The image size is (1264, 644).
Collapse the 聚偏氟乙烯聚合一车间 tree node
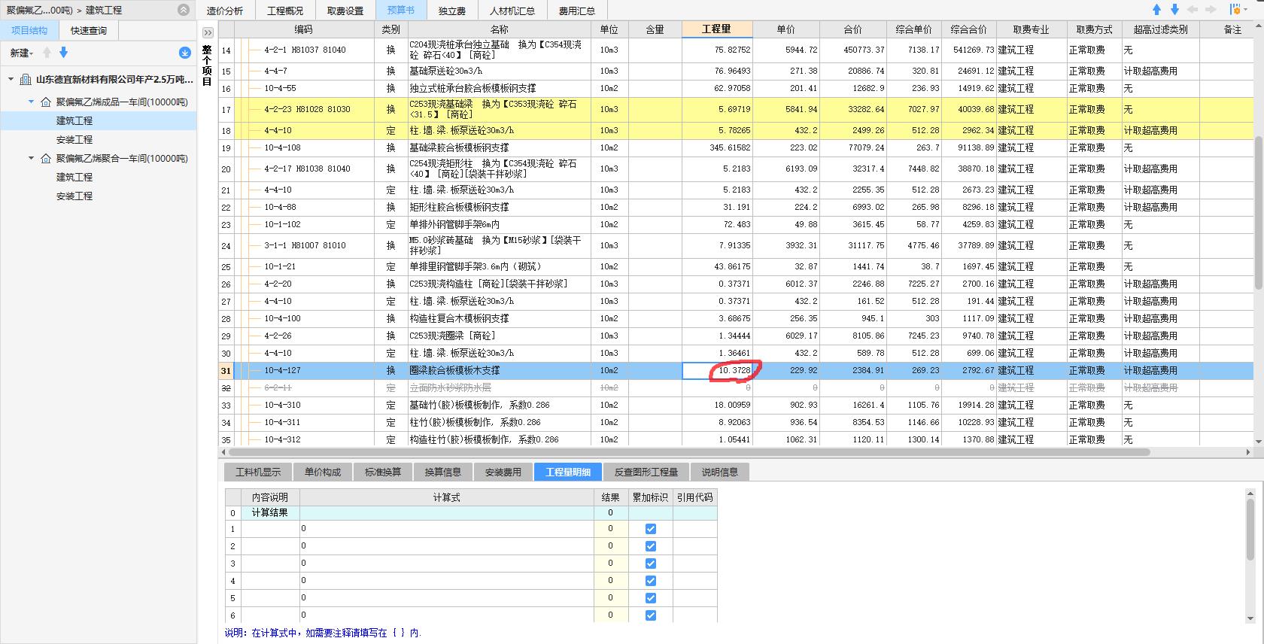[31, 158]
